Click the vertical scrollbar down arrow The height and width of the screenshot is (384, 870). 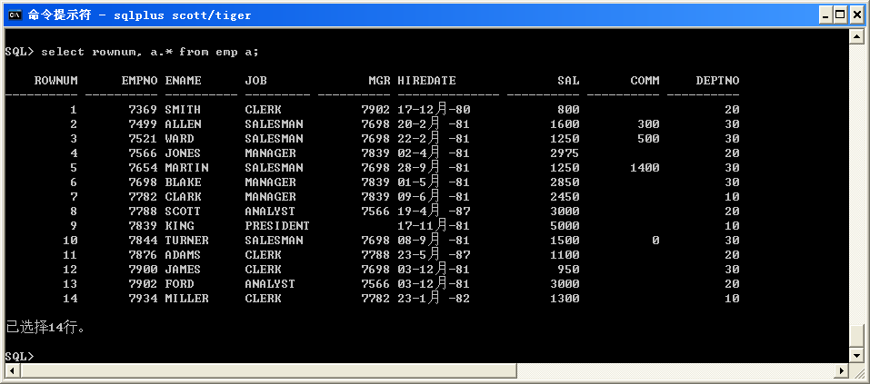point(856,355)
